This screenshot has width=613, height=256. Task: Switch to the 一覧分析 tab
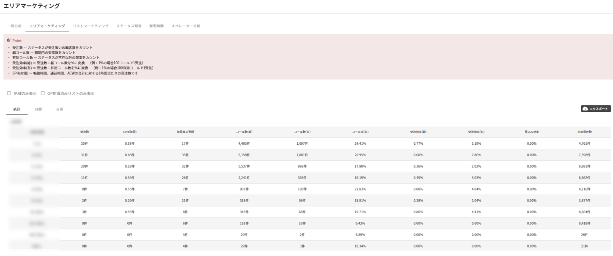(14, 26)
